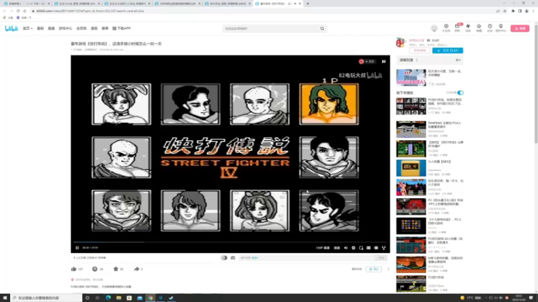Open the 游戏中心 menu item
The width and height of the screenshot is (538, 302).
[65, 28]
